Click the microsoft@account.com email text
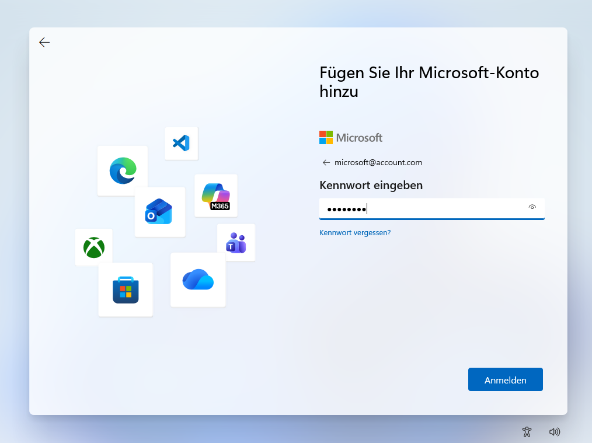The height and width of the screenshot is (443, 592). [377, 162]
